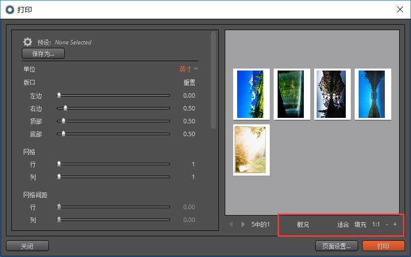Click the preset gear icon
This screenshot has width=411, height=257.
tap(28, 42)
